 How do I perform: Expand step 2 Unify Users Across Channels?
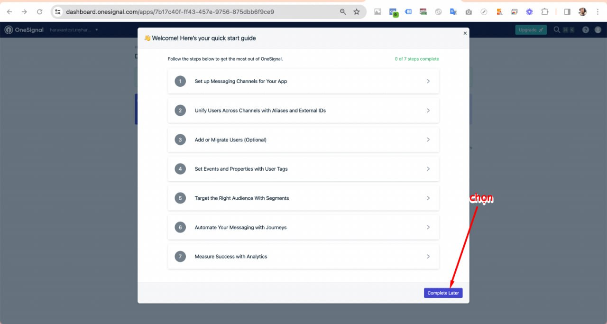tap(303, 111)
